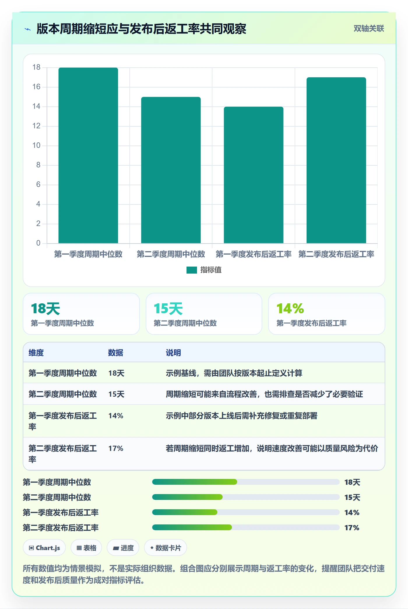Screen dimensions: 408x609
Task: Click progress bar for 第二季度发布后返工率
Action: 246,527
